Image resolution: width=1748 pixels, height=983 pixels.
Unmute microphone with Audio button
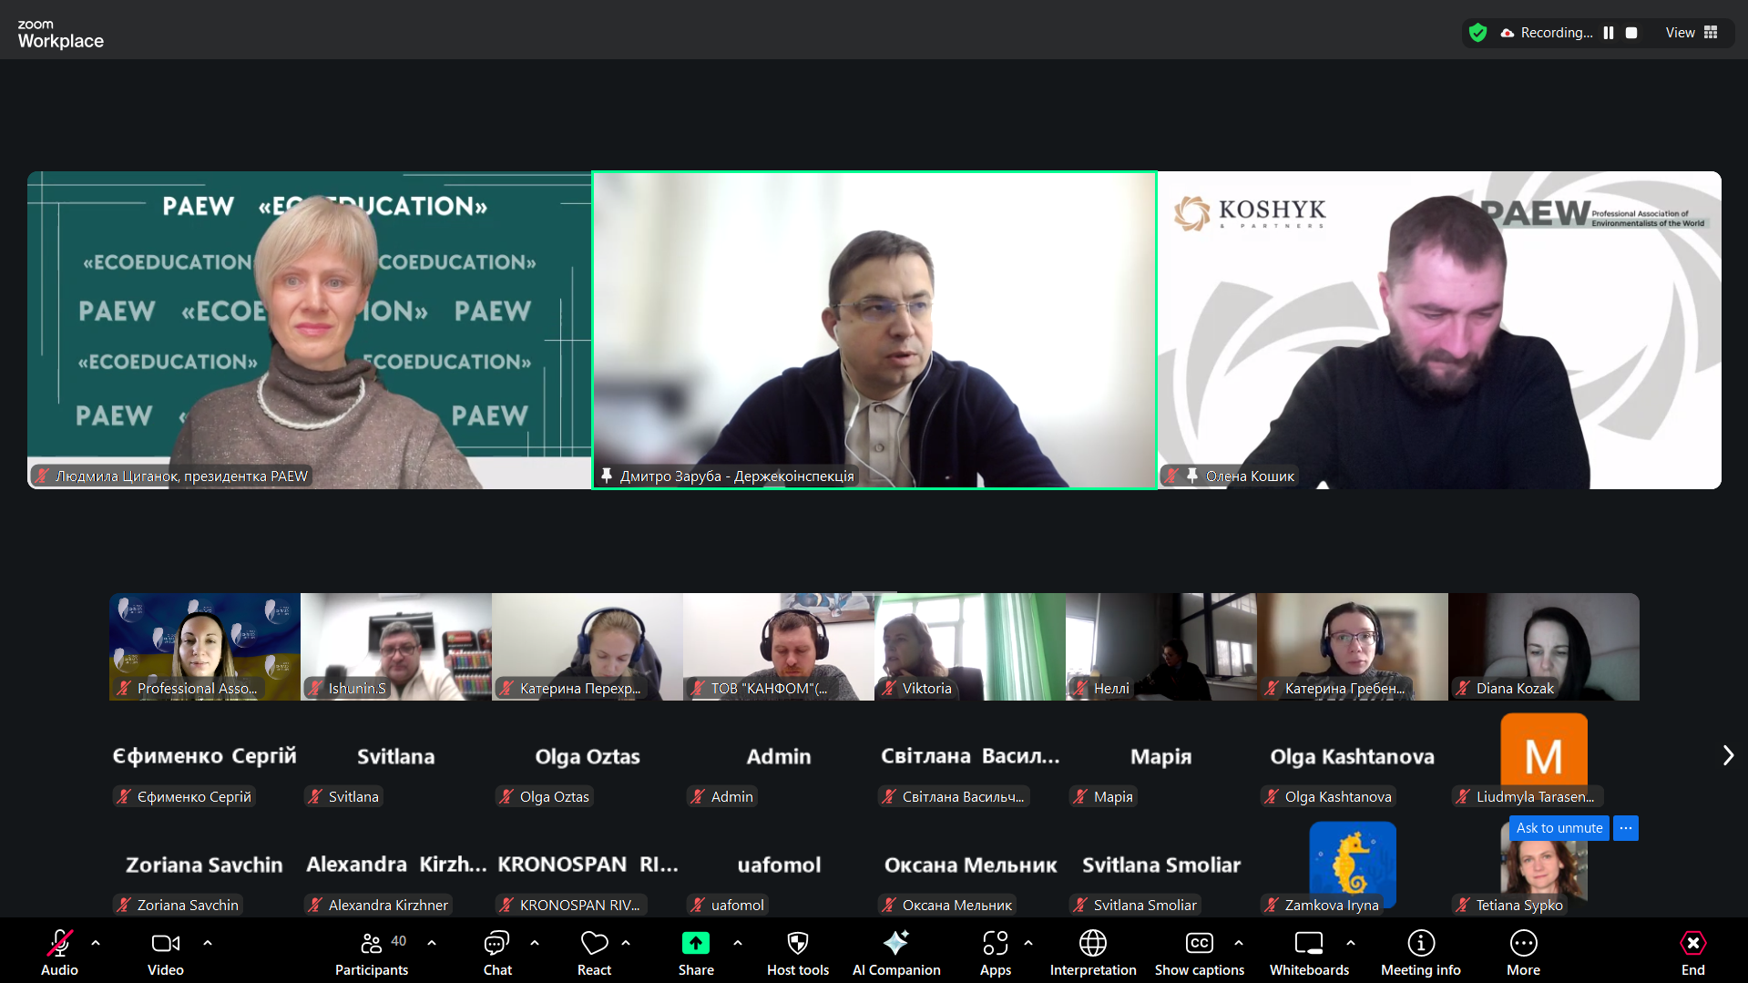pos(59,952)
